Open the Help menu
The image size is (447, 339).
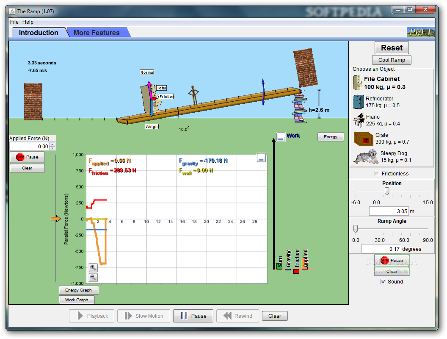pyautogui.click(x=28, y=22)
